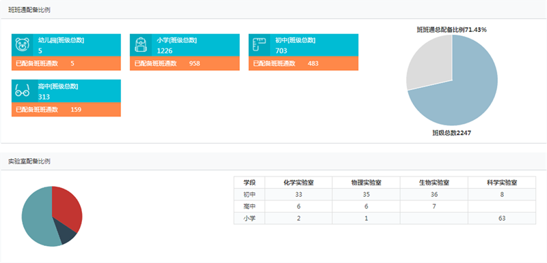Click the 高中 row label in table

coord(250,206)
